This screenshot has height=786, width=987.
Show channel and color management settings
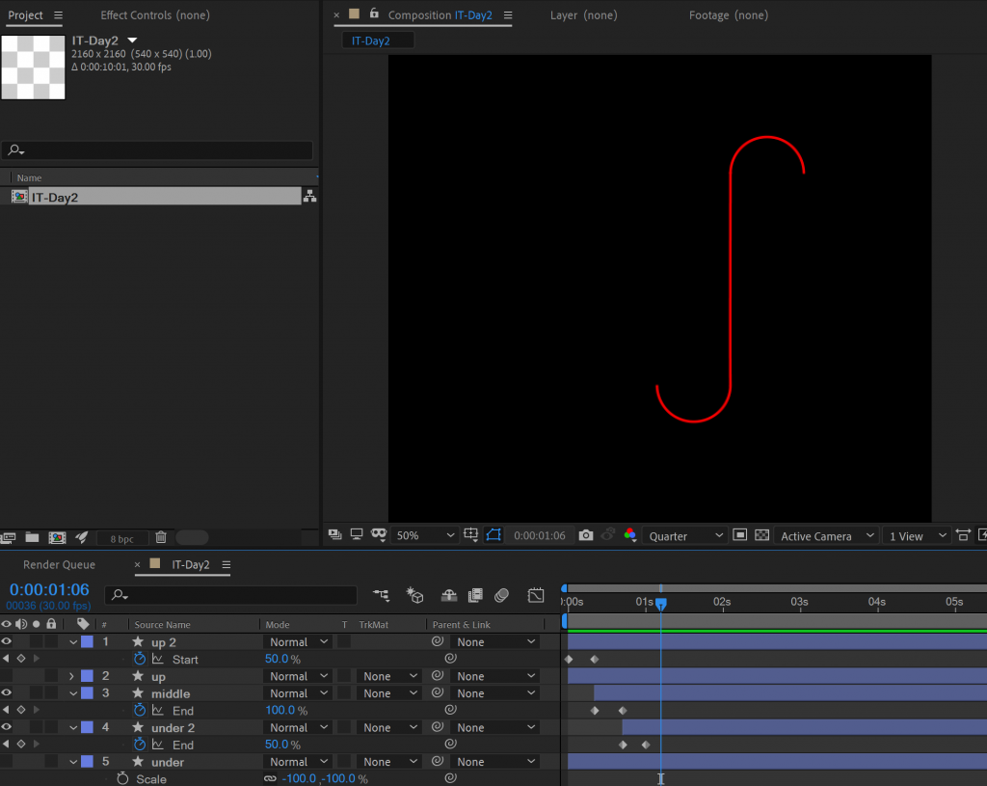click(x=629, y=535)
